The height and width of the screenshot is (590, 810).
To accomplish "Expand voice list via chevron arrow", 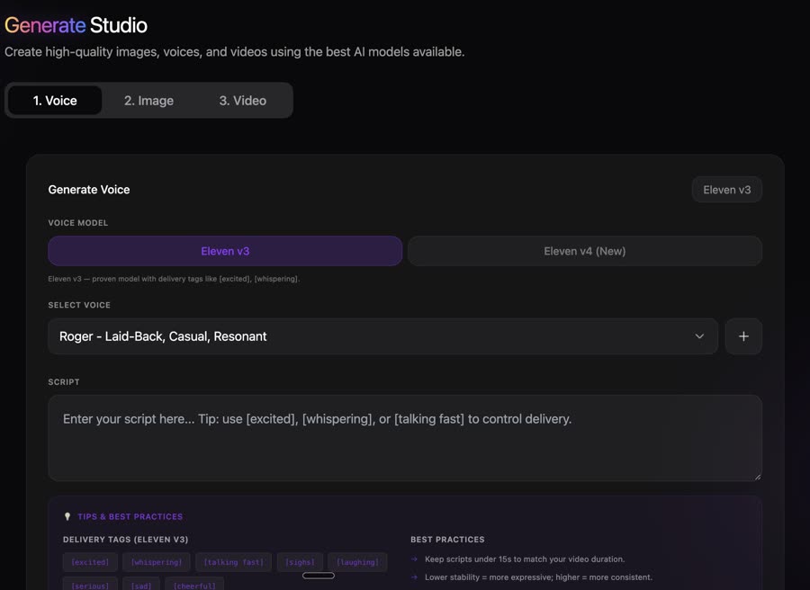I will (x=699, y=336).
